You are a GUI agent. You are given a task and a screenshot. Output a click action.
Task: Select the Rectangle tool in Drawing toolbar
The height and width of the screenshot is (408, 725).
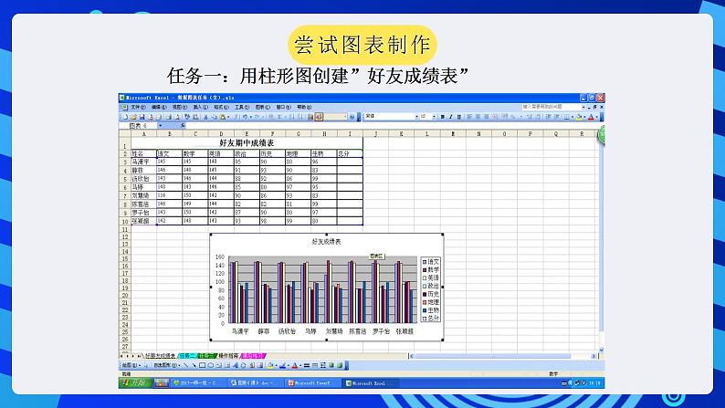coord(202,365)
